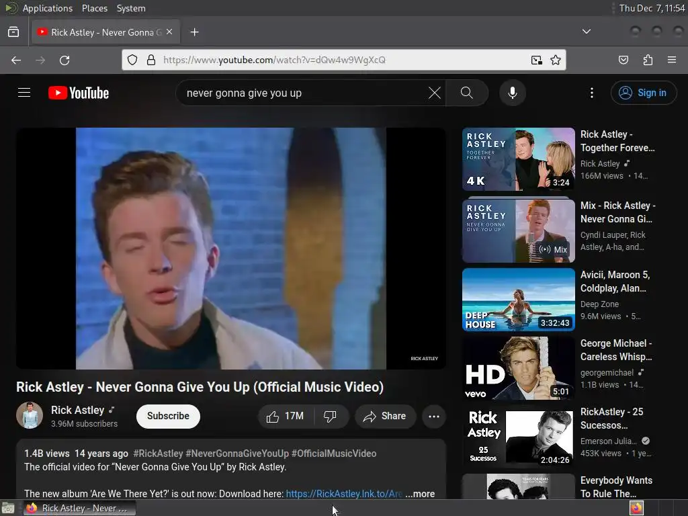Save page to Pocket icon

(x=623, y=60)
